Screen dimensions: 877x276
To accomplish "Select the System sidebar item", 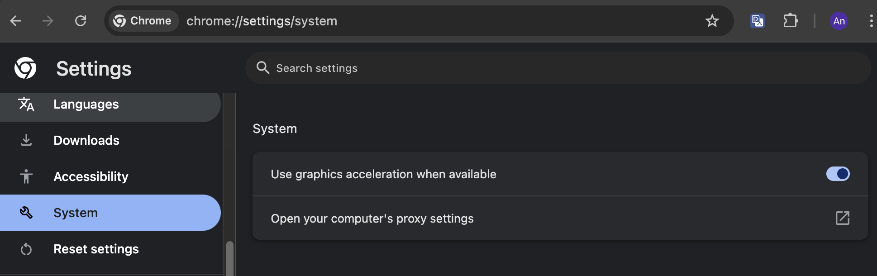I will [75, 213].
